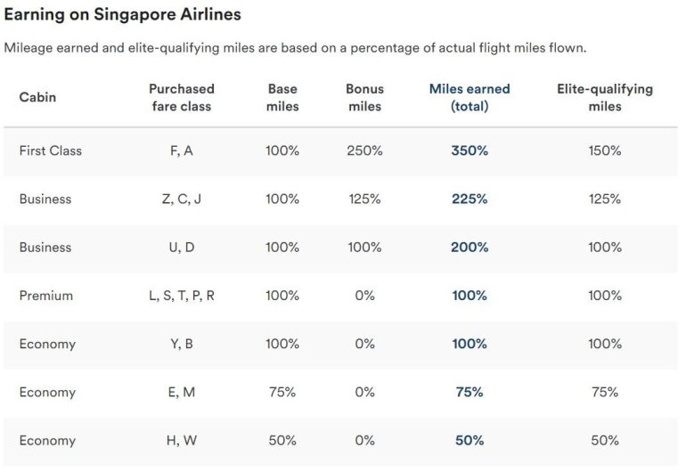Select the "E, M" fare class cell

(182, 392)
